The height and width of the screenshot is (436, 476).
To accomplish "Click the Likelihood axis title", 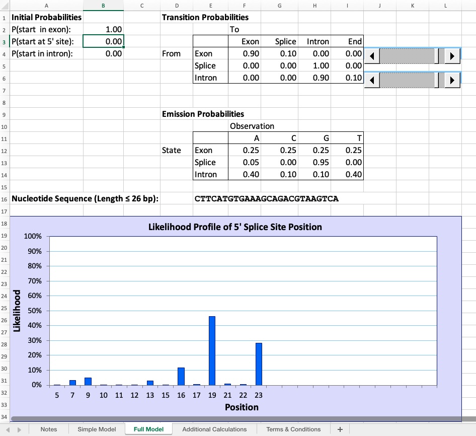I will click(x=17, y=311).
